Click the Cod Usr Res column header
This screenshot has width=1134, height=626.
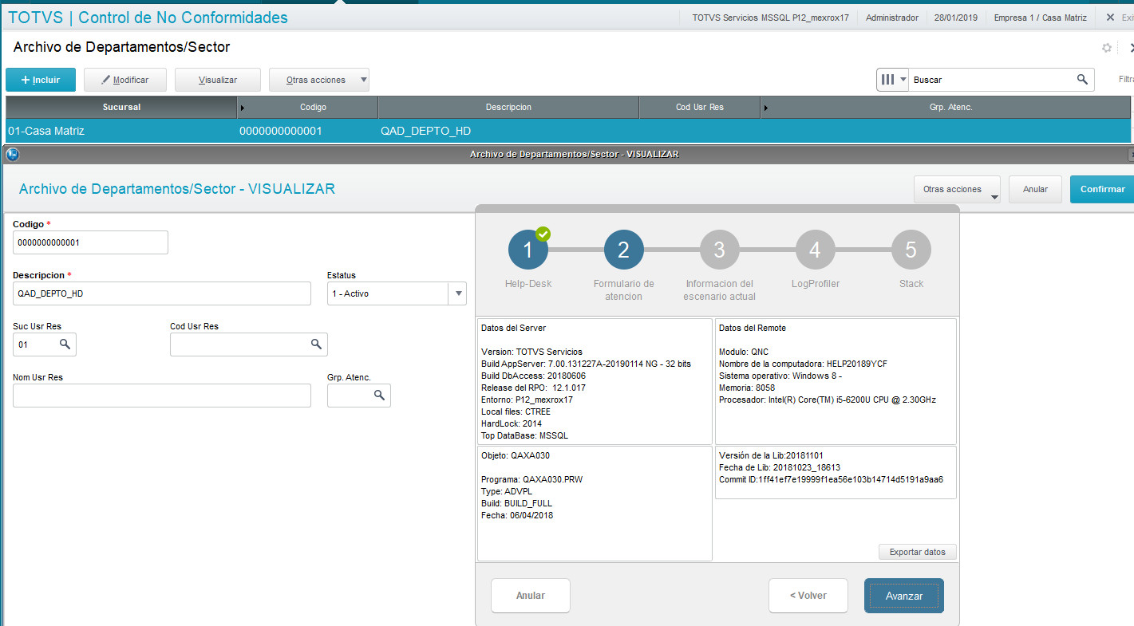pos(700,107)
